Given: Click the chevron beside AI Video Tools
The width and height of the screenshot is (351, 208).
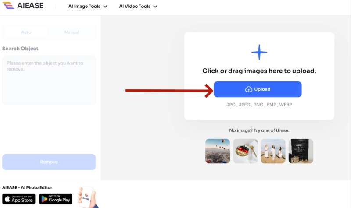Looking at the screenshot, I should [155, 7].
